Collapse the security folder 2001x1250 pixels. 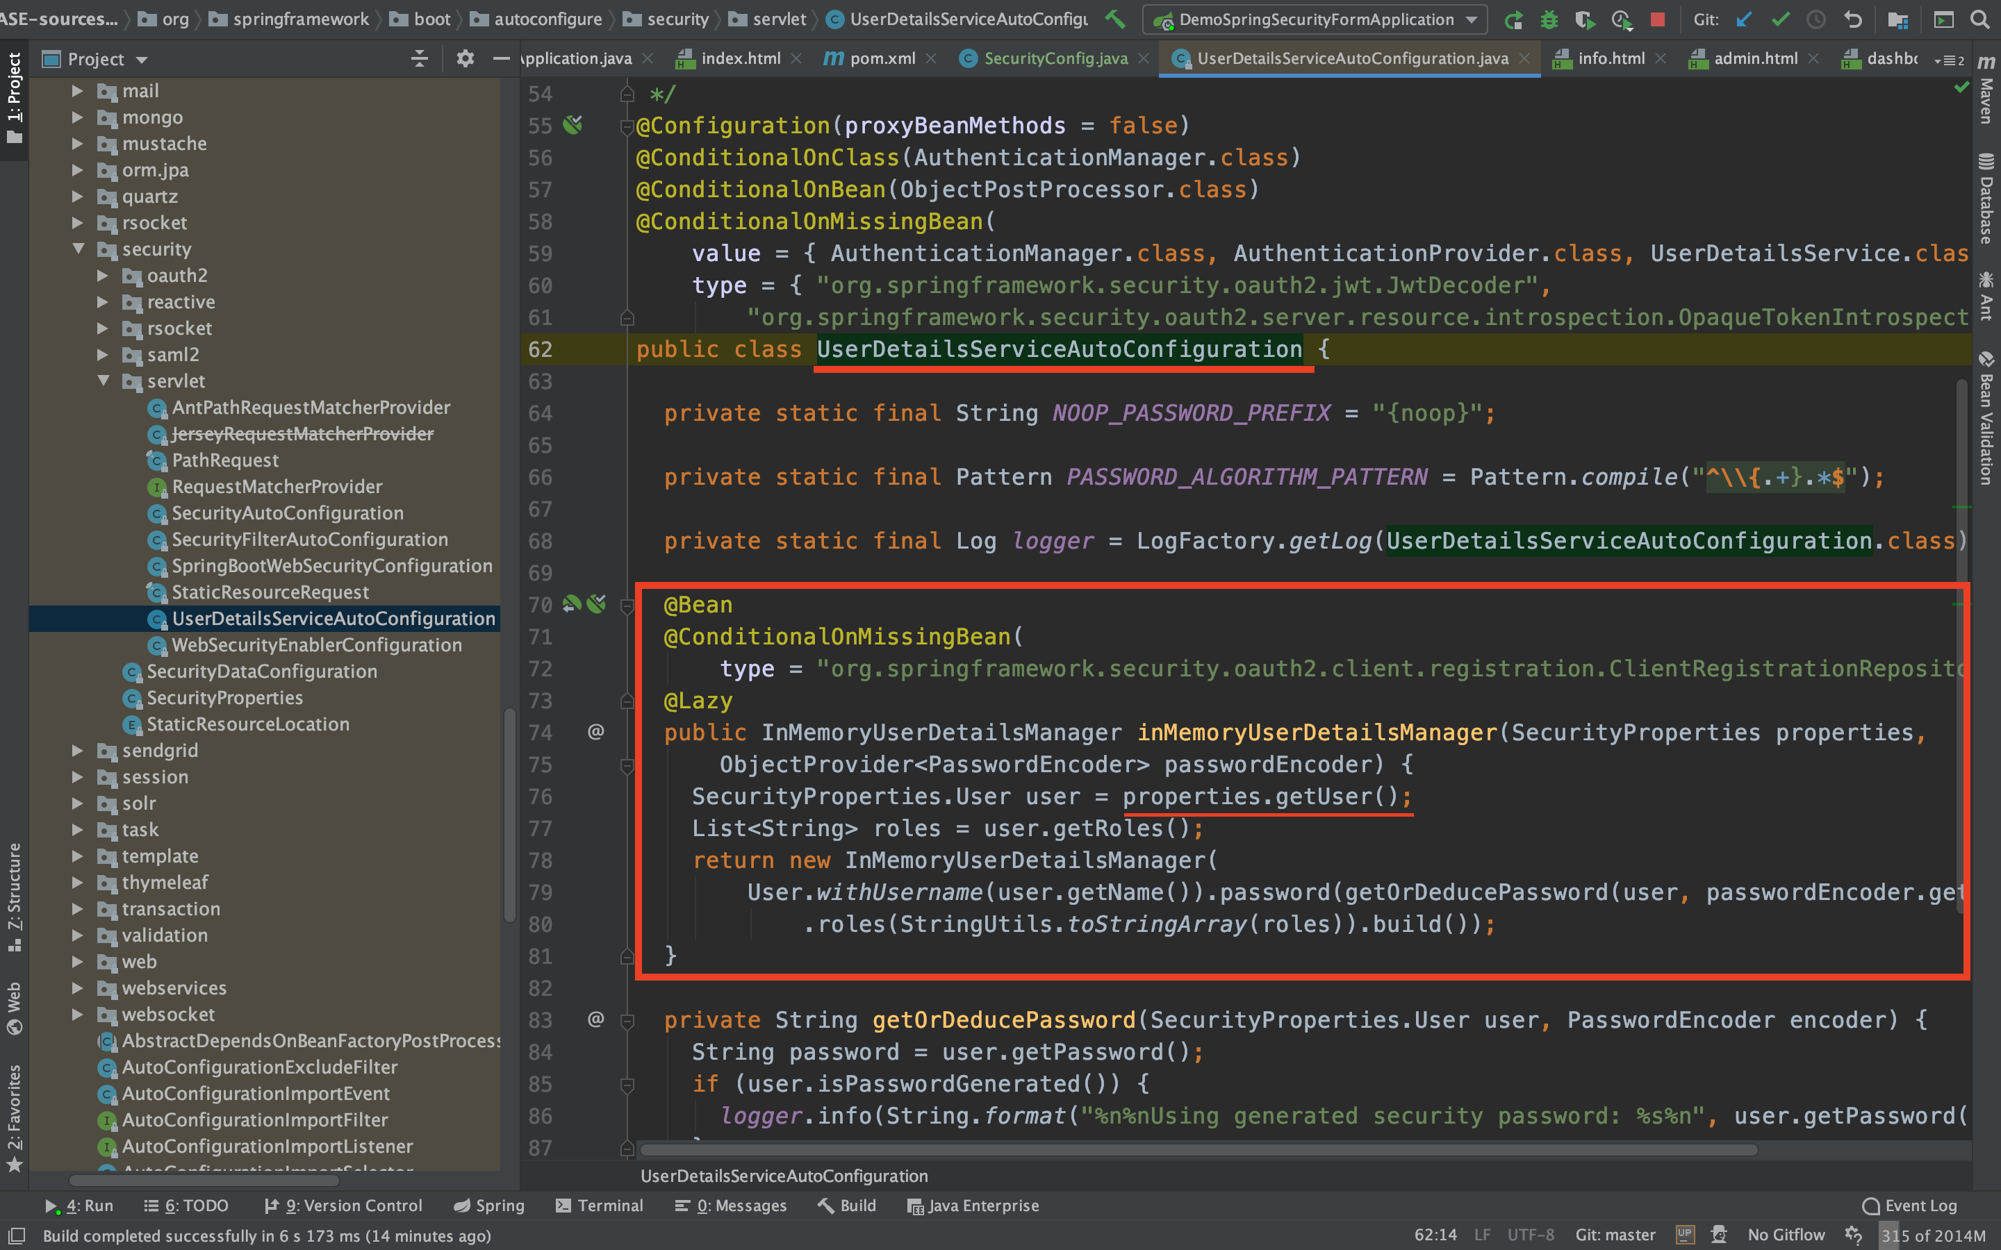click(79, 249)
